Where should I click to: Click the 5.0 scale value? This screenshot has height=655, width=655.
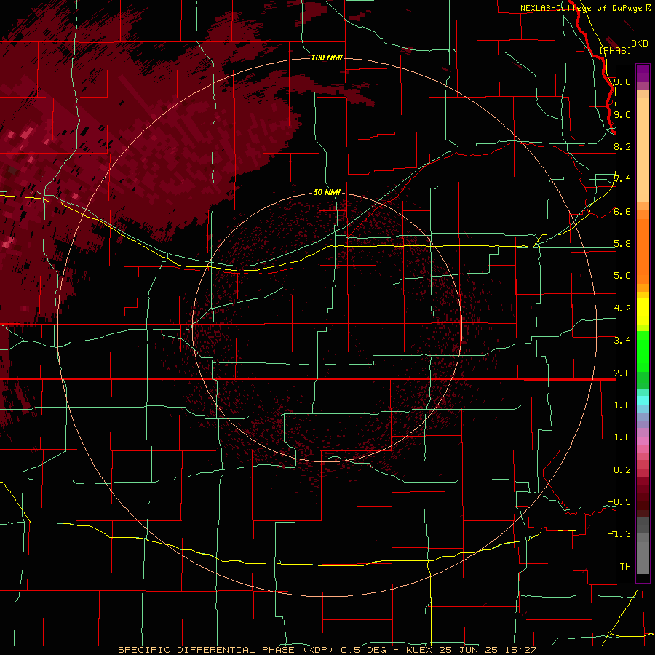pos(622,276)
